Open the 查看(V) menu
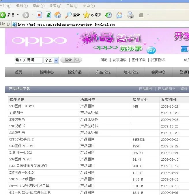Viewport: 189px width, 195px height. coord(39,6)
